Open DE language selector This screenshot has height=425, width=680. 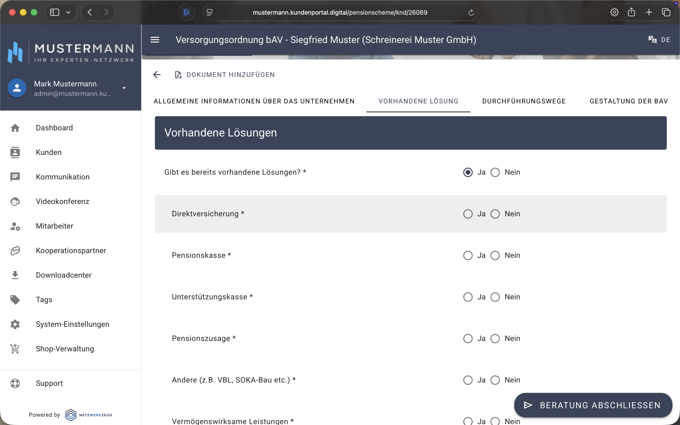pyautogui.click(x=665, y=40)
